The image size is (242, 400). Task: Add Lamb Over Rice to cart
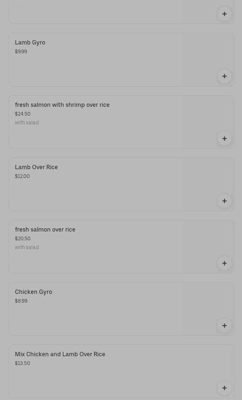(225, 201)
